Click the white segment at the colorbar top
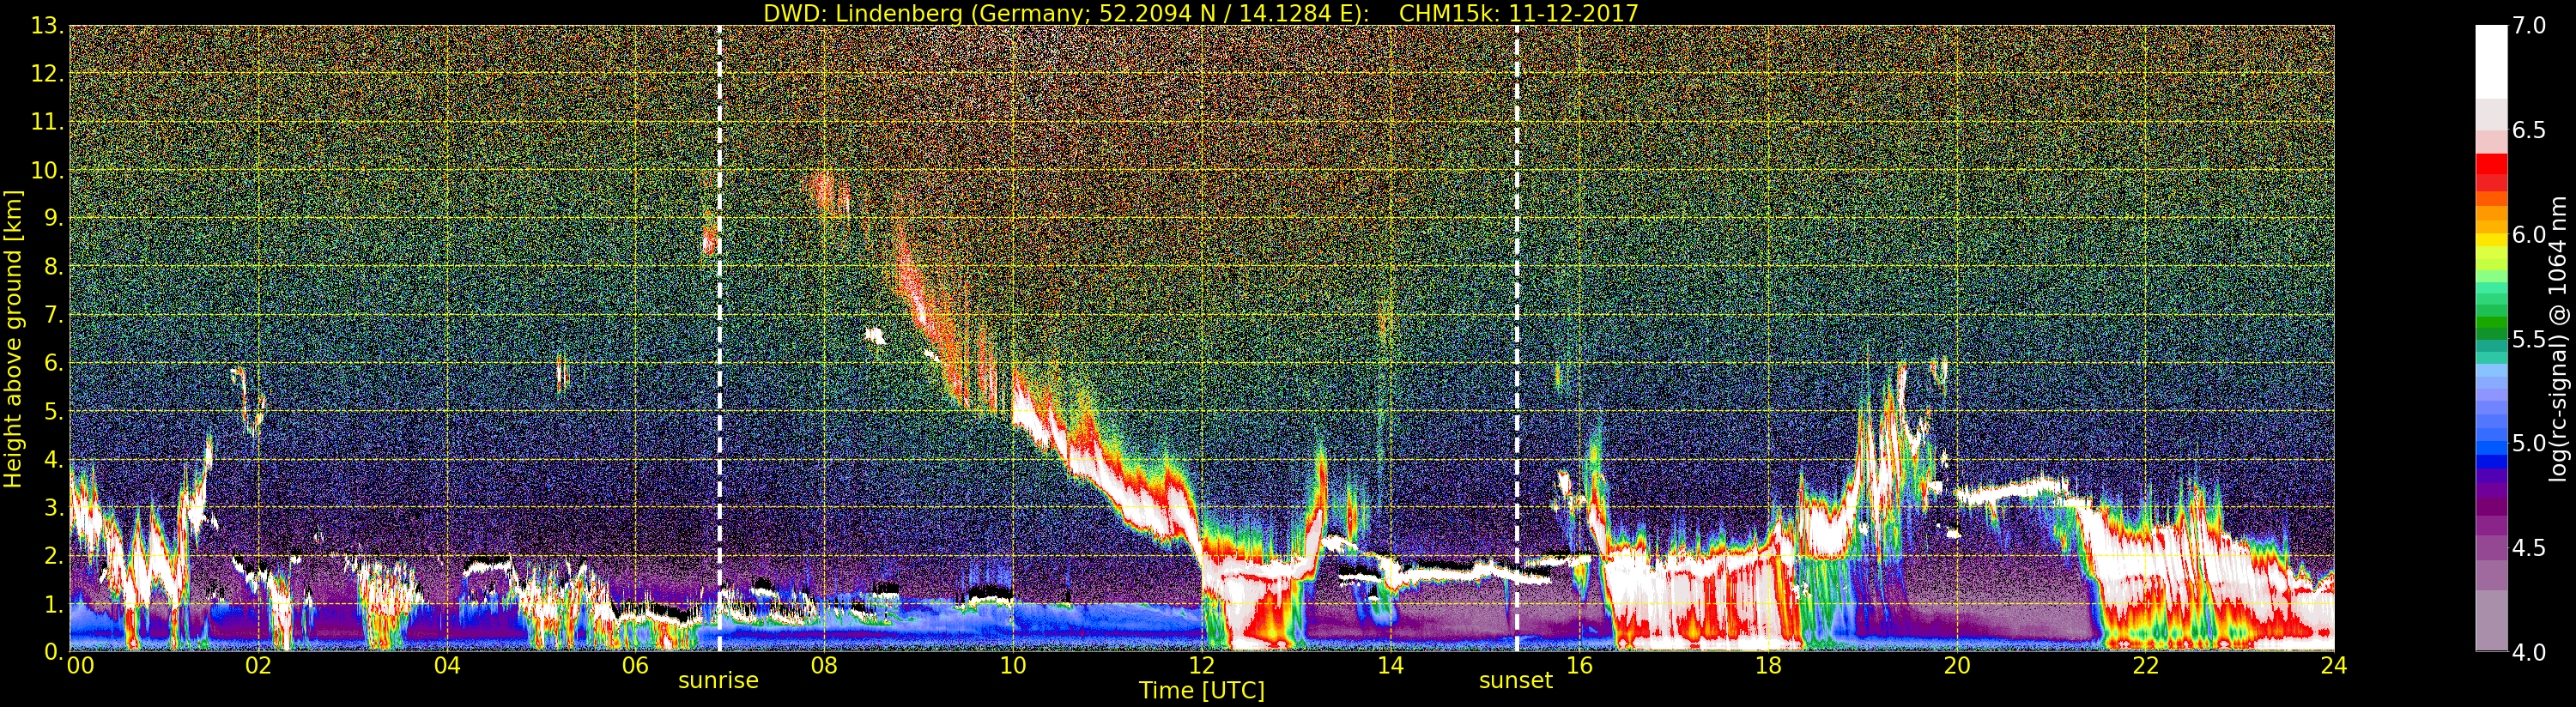Screen dimensions: 2576x707 pos(2491,62)
